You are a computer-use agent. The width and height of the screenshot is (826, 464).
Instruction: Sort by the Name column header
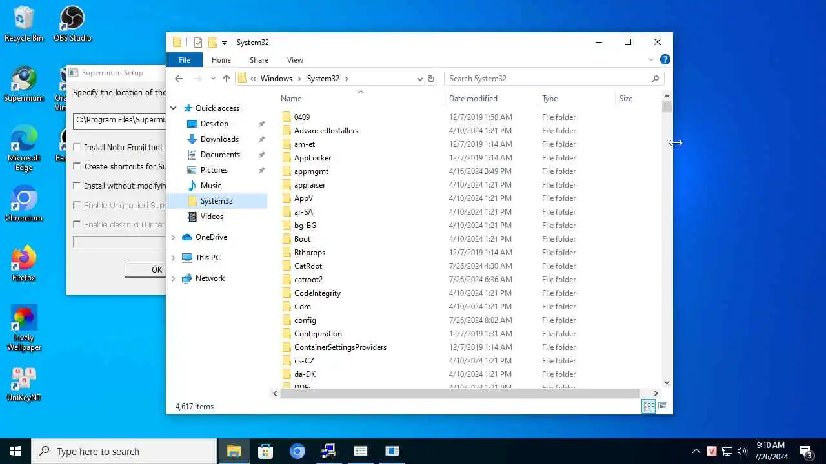point(291,99)
